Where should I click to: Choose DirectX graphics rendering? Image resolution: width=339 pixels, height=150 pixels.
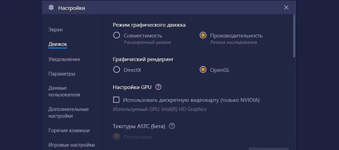pos(117,70)
